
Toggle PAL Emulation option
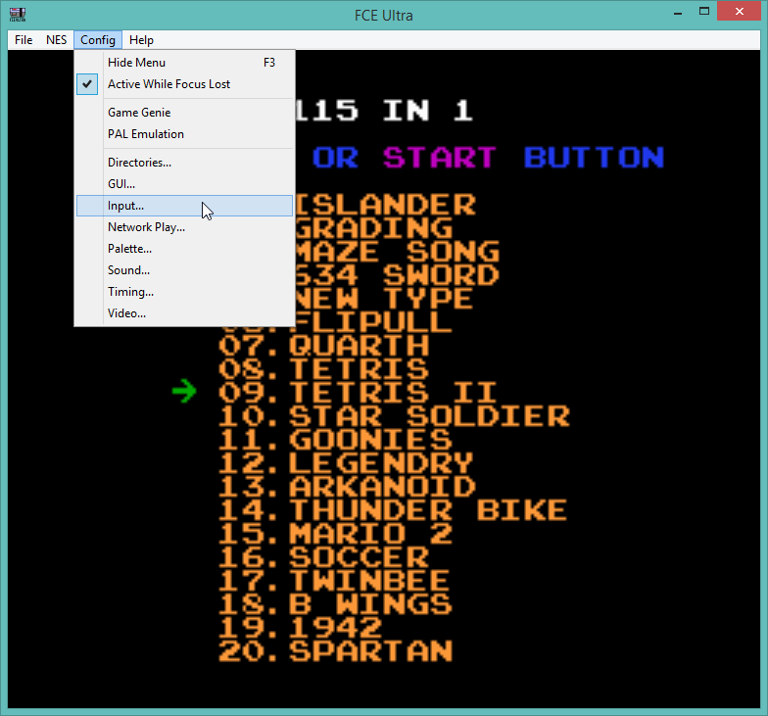pyautogui.click(x=184, y=134)
